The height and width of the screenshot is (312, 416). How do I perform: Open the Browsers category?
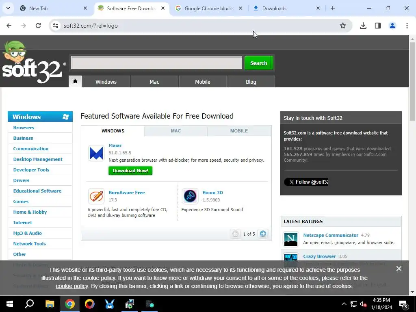24,128
